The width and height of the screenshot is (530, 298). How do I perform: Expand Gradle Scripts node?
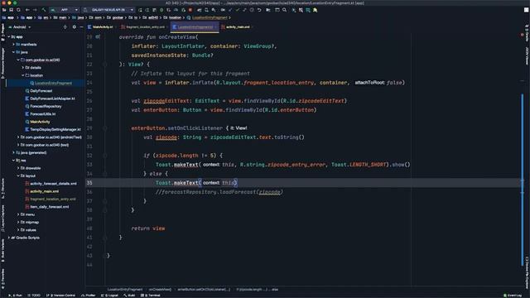point(9,238)
